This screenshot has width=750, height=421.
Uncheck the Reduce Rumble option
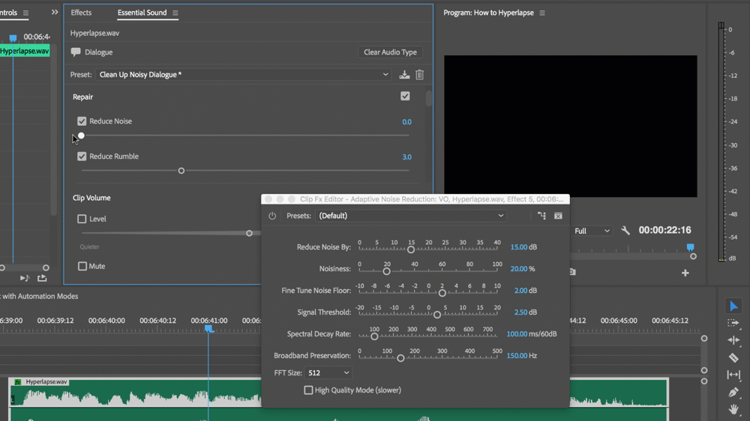tap(82, 157)
